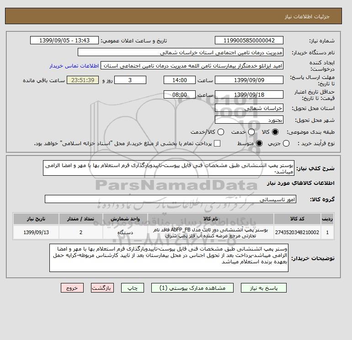Click product code 274352034821​0002 cell
Viewport: 352px width, 340px height.
(x=297, y=232)
